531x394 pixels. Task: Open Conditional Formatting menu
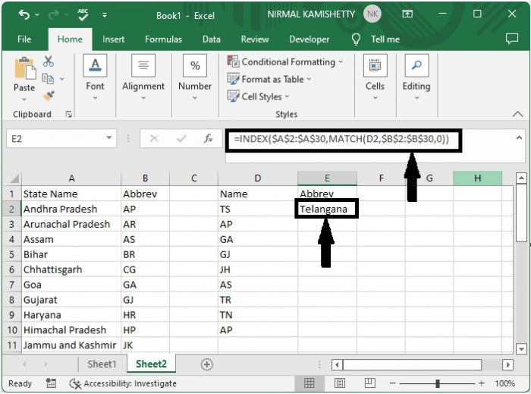tap(285, 61)
